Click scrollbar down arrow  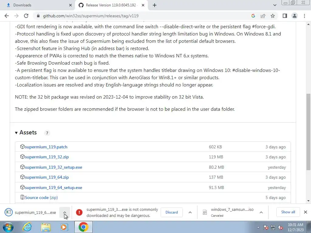coord(309,201)
